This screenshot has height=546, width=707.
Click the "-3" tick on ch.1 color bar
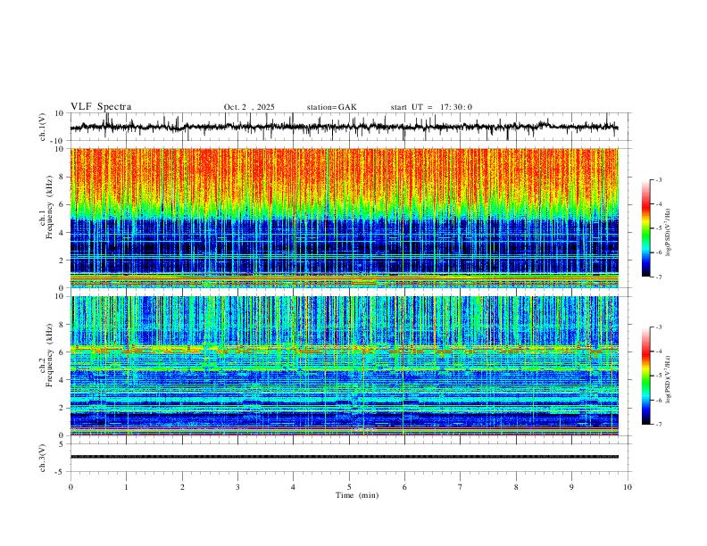coord(659,179)
